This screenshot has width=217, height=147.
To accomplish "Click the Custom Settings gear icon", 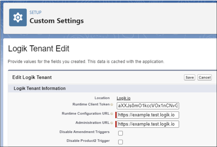I will coord(18,18).
